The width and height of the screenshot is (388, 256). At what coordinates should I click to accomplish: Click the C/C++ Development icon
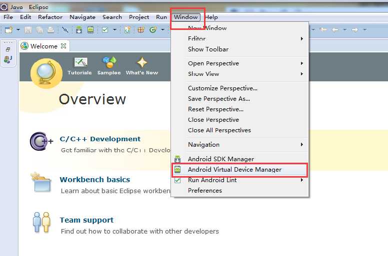click(41, 141)
